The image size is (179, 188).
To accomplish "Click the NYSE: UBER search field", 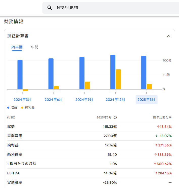I will coord(111,8).
